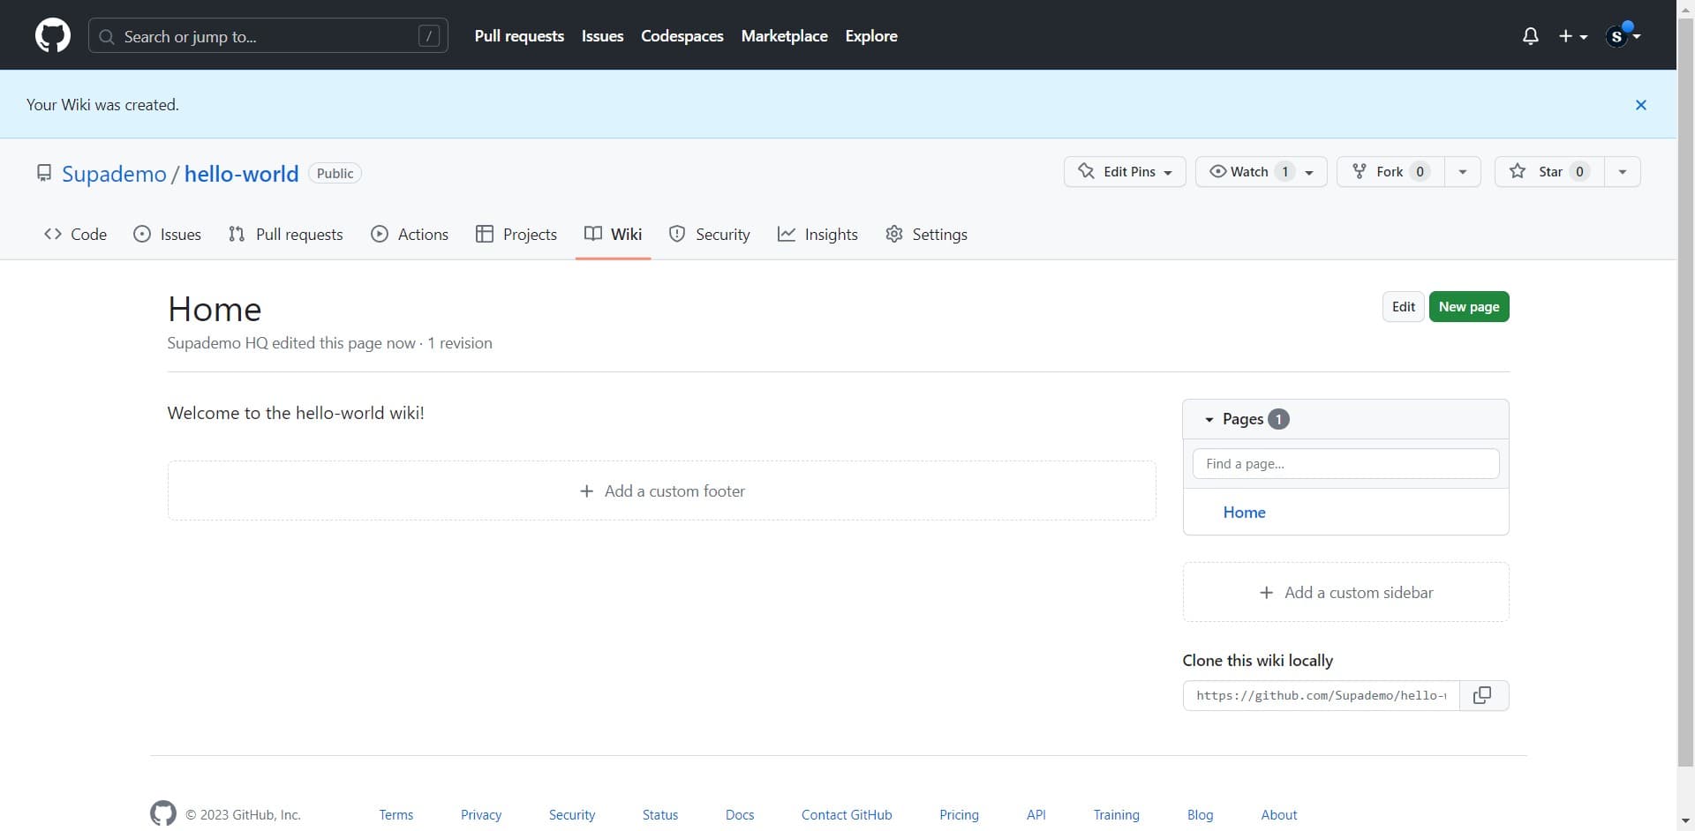1695x831 pixels.
Task: Open repository Settings via the gear icon
Action: pyautogui.click(x=894, y=234)
